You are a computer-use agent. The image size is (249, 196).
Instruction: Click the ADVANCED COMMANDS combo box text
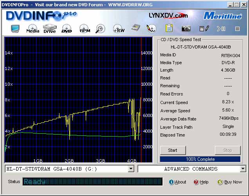[191, 169]
